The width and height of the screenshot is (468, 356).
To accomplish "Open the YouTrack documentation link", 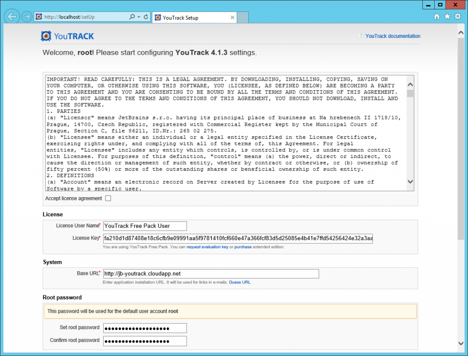I will click(393, 36).
